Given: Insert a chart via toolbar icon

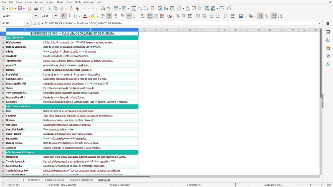Looking at the screenshot, I should [x=166, y=9].
